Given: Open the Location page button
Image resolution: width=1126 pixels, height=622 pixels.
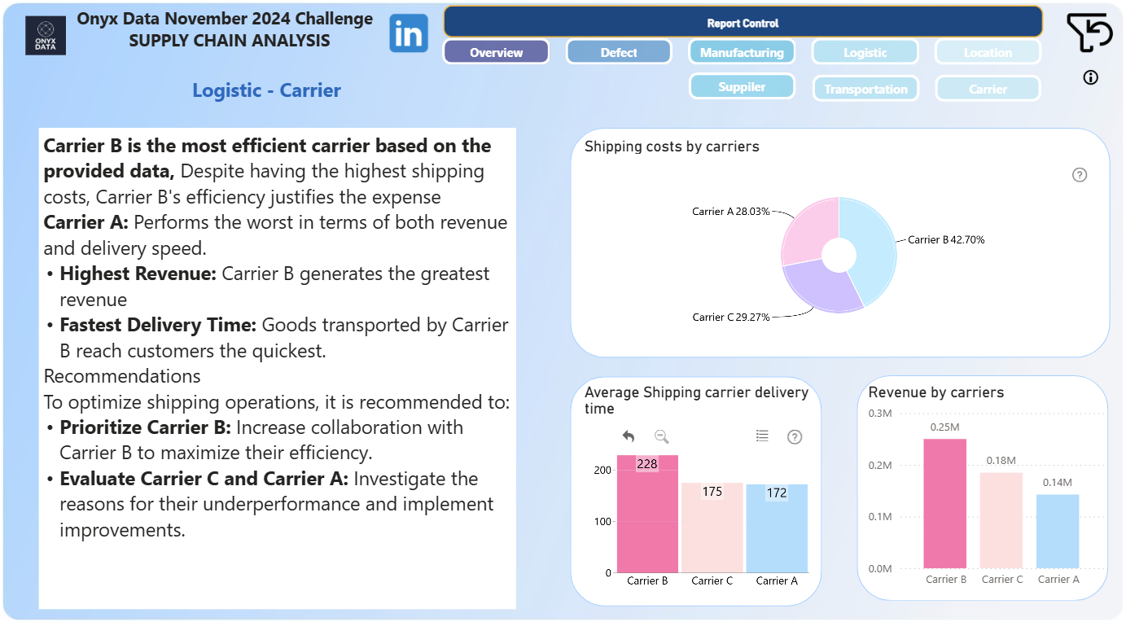Looking at the screenshot, I should [988, 52].
